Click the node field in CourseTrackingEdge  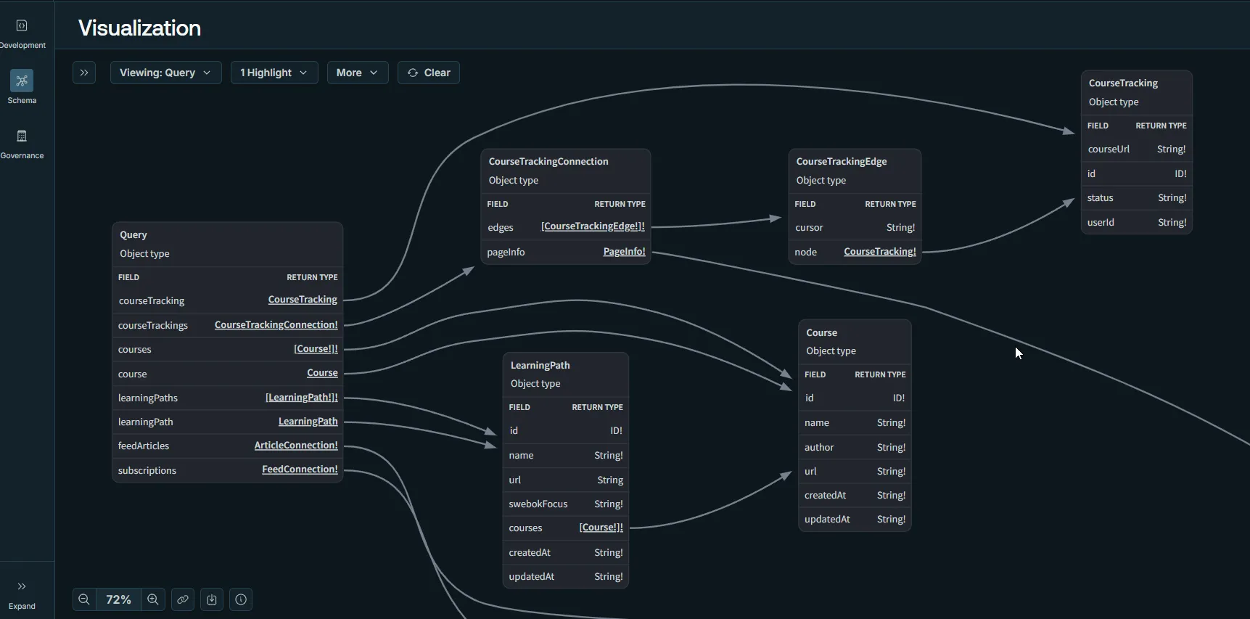coord(855,252)
